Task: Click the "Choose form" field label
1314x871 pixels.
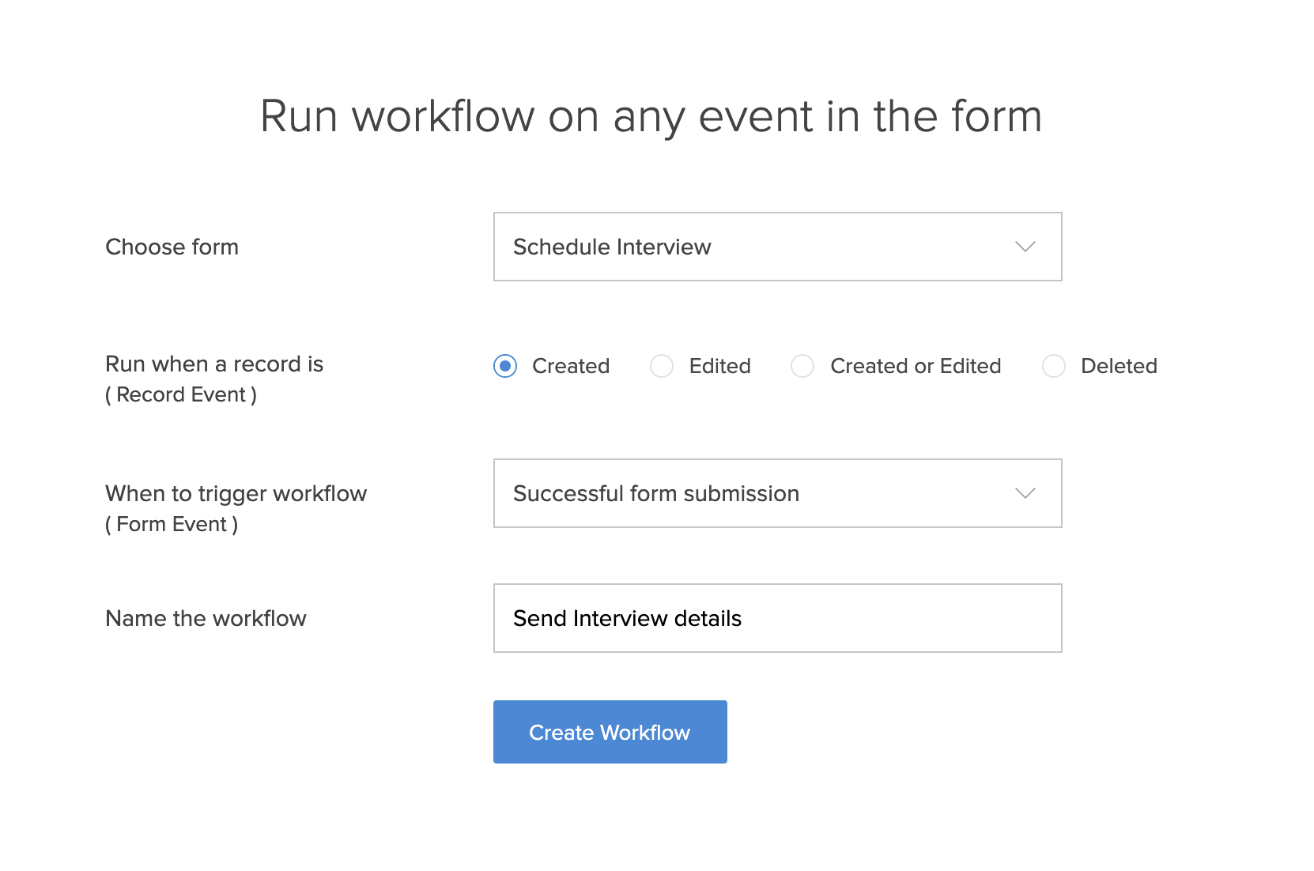Action: tap(172, 247)
